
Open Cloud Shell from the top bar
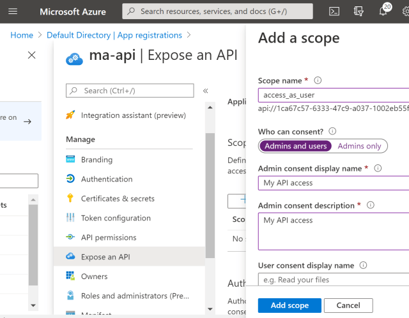coord(334,11)
